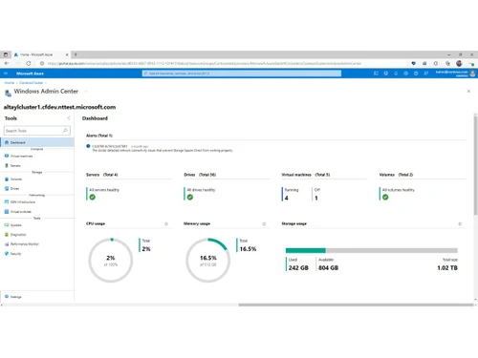478x358 pixels.
Task: Click the shield extension icon in browser toolbar
Action: pyautogui.click(x=414, y=63)
